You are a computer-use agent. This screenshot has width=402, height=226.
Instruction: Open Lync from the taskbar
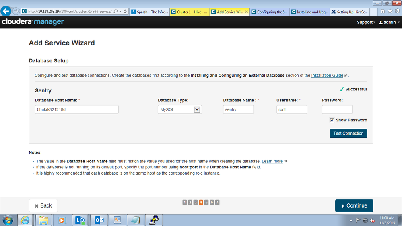[x=80, y=220]
